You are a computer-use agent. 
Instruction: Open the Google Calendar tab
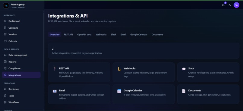139,35
